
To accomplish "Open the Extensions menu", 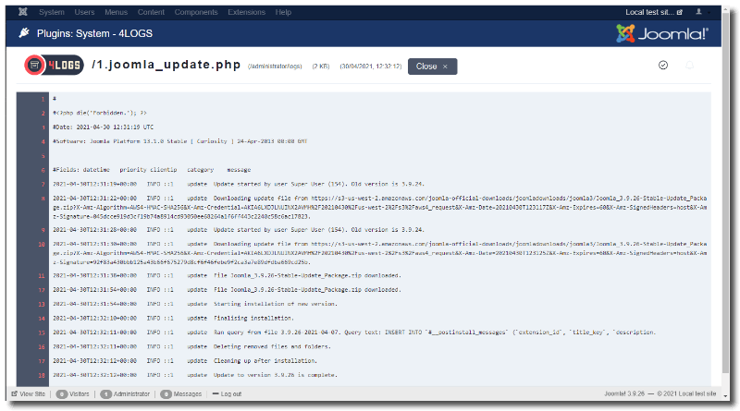I will click(246, 12).
